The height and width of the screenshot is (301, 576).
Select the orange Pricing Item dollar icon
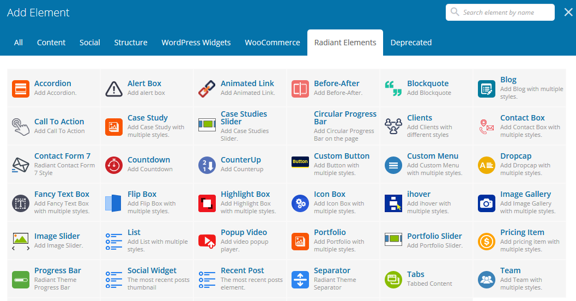[487, 241]
